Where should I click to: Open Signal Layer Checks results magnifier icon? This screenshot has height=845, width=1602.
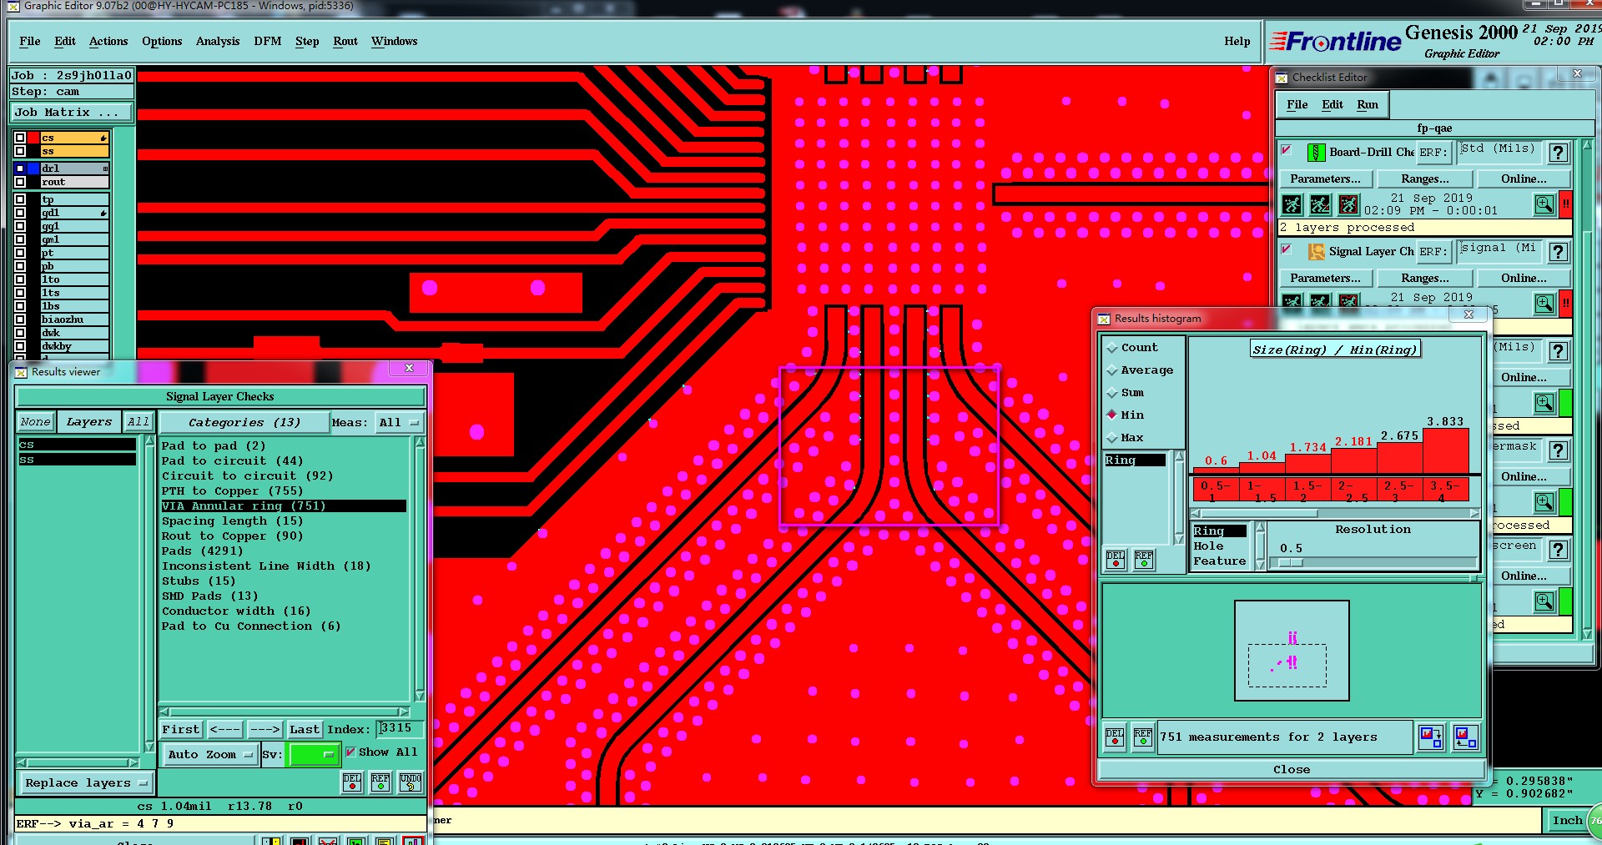point(1544,303)
